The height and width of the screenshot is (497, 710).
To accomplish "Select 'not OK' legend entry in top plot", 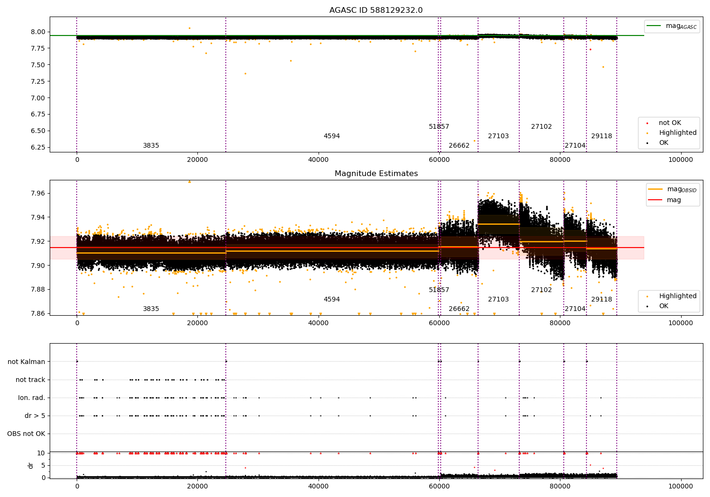I will pos(670,123).
